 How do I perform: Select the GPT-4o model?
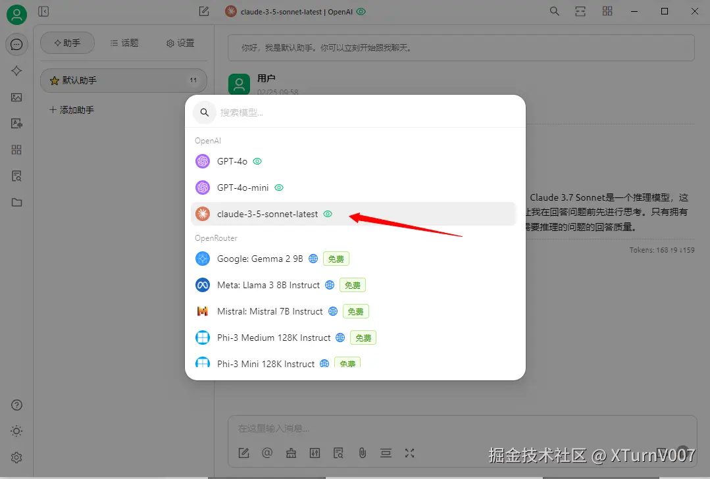click(x=353, y=161)
